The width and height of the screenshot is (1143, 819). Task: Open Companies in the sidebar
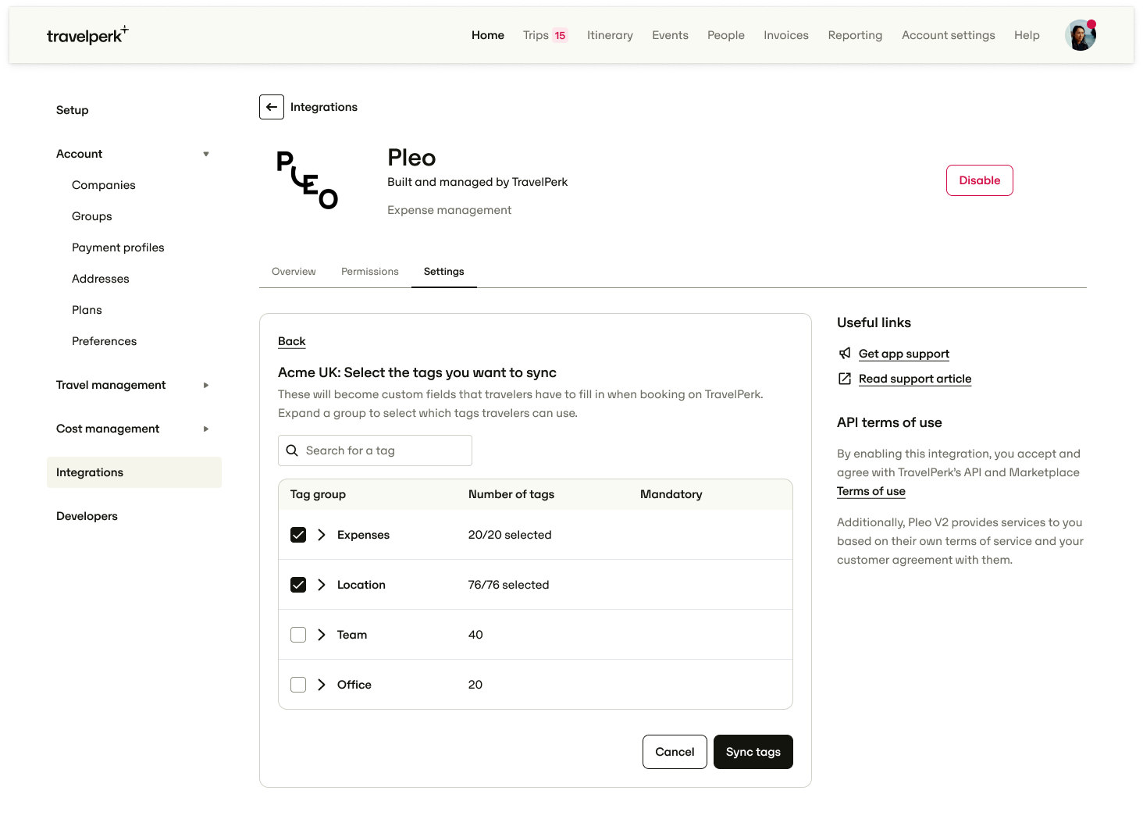pyautogui.click(x=104, y=185)
